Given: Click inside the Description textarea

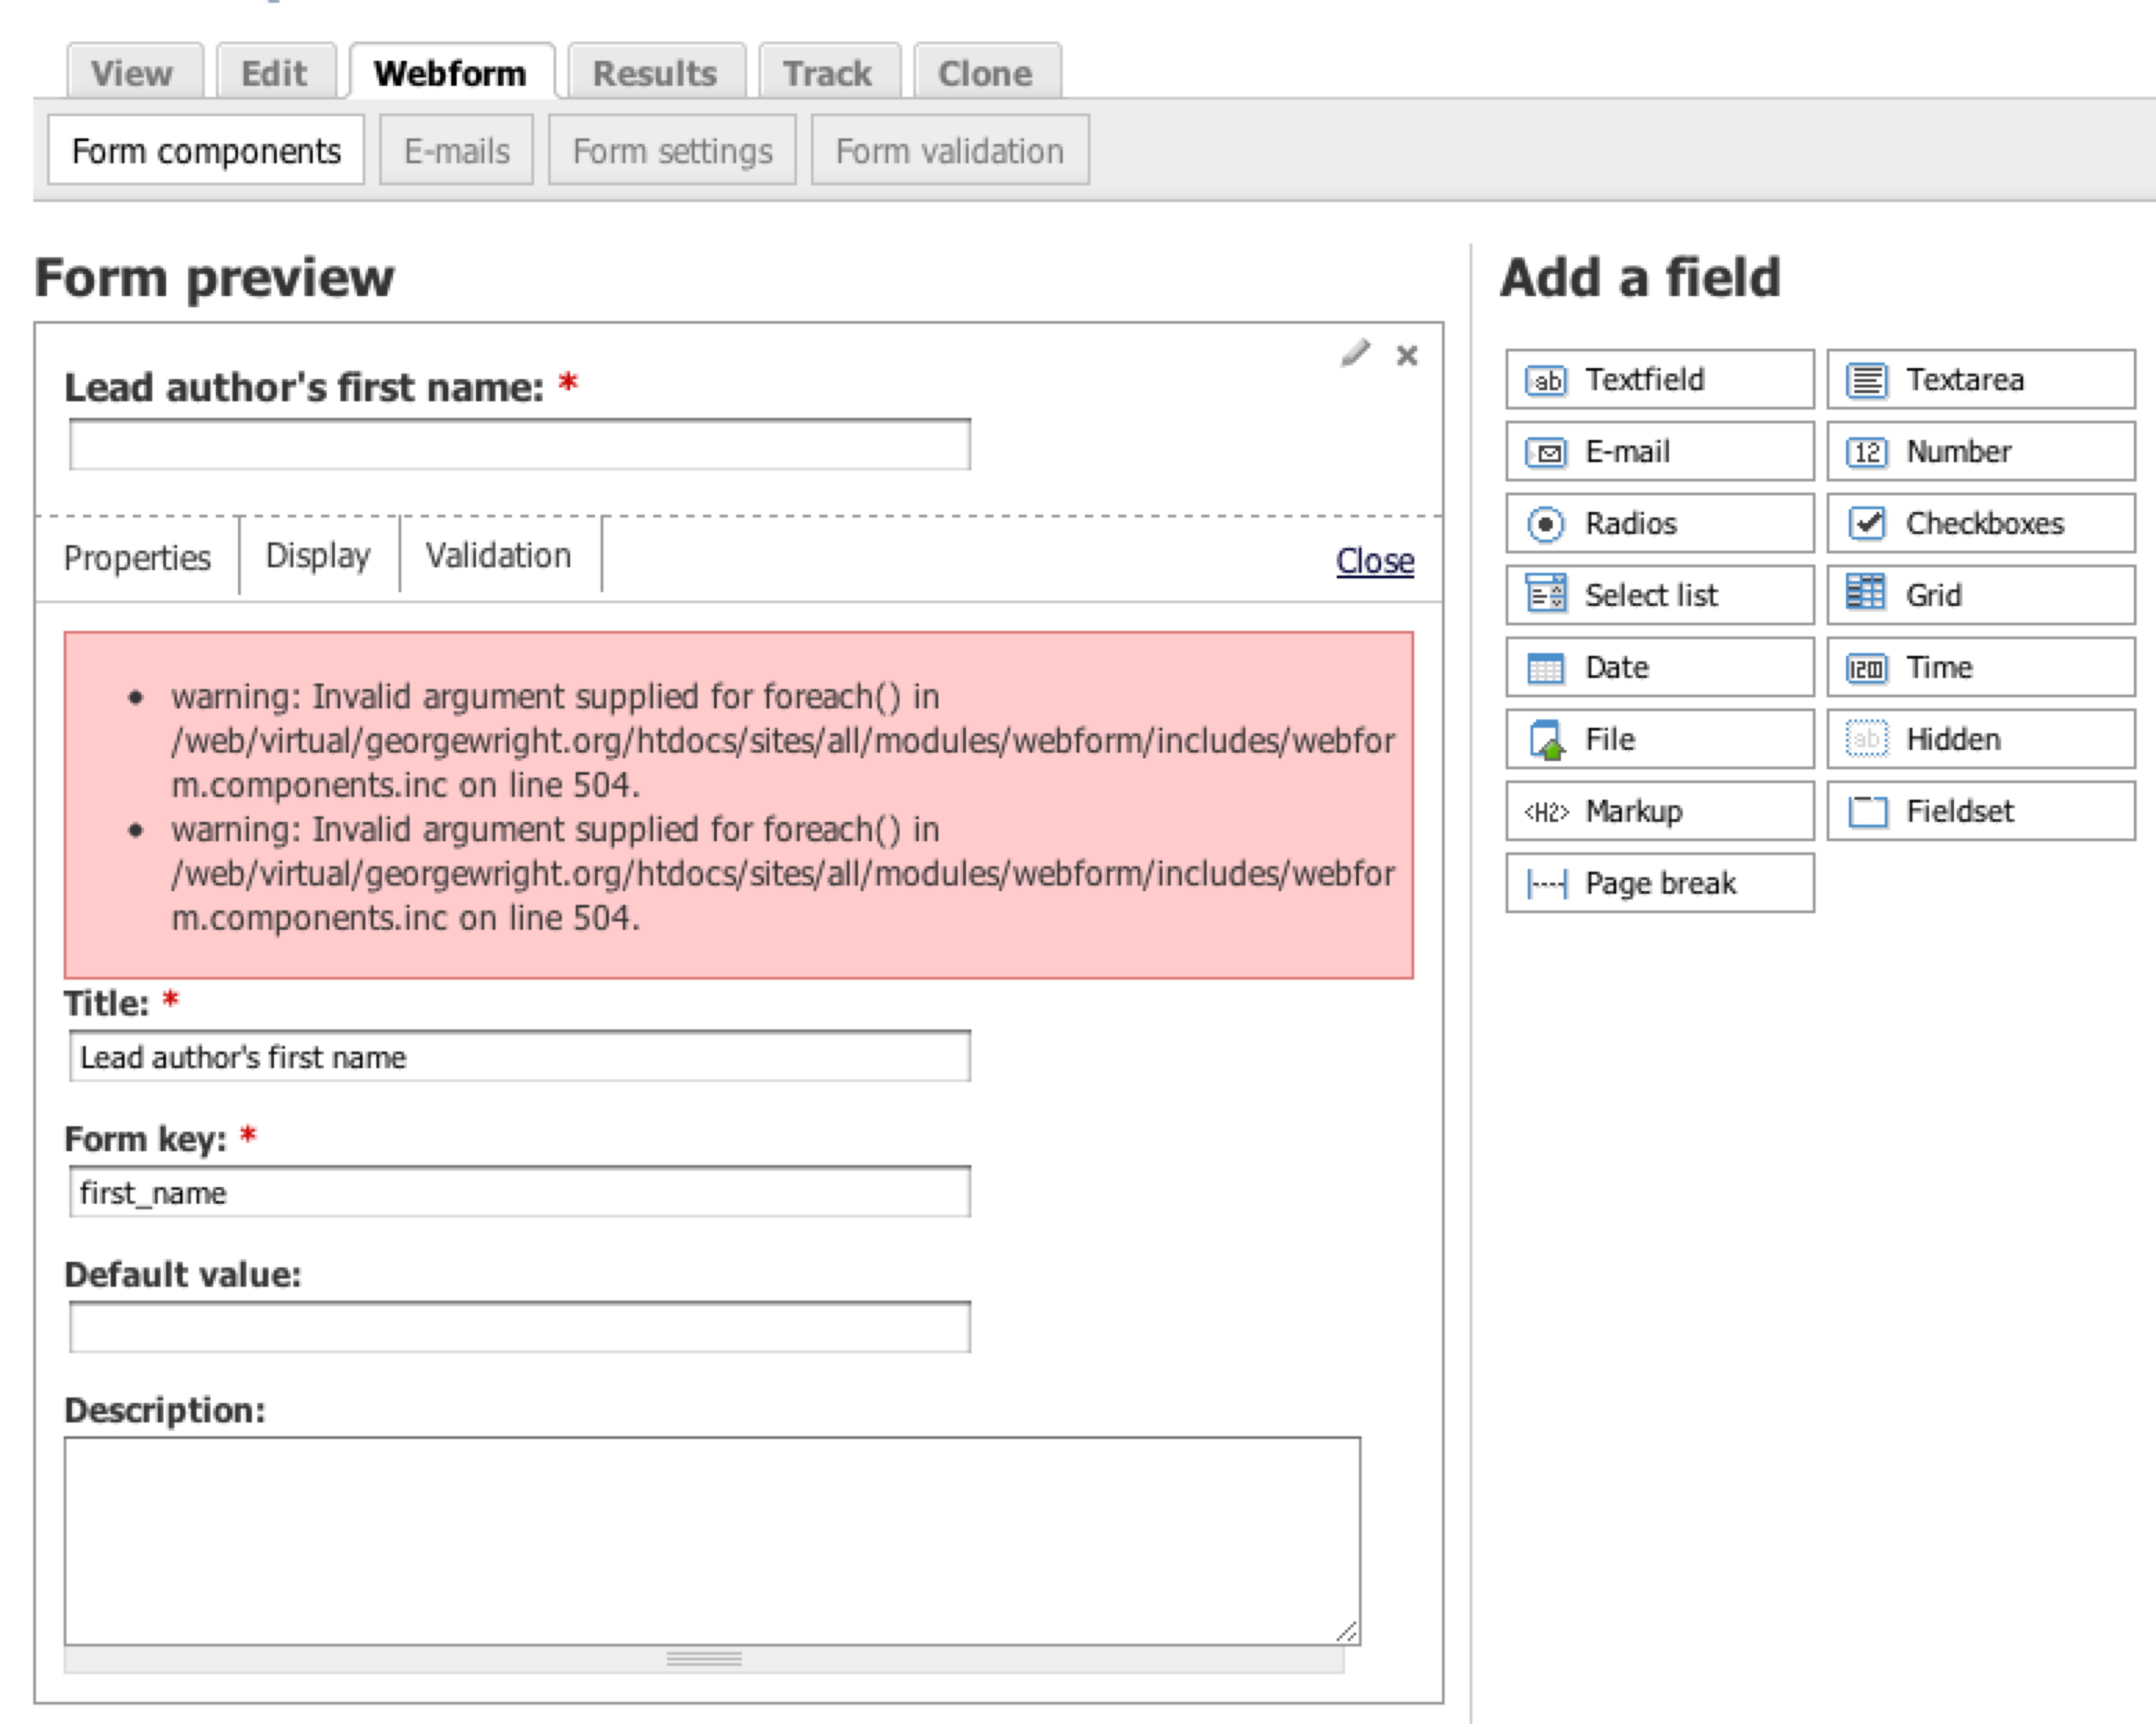Looking at the screenshot, I should coord(713,1542).
